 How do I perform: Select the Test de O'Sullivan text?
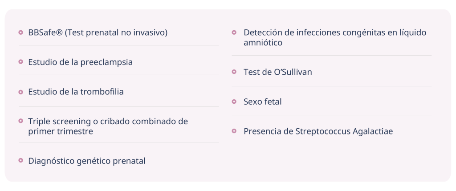click(277, 72)
